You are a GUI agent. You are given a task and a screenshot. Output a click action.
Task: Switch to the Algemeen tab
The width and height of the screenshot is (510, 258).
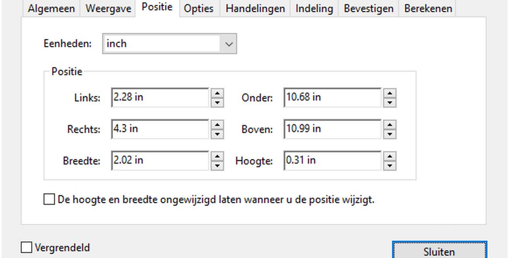click(x=51, y=9)
